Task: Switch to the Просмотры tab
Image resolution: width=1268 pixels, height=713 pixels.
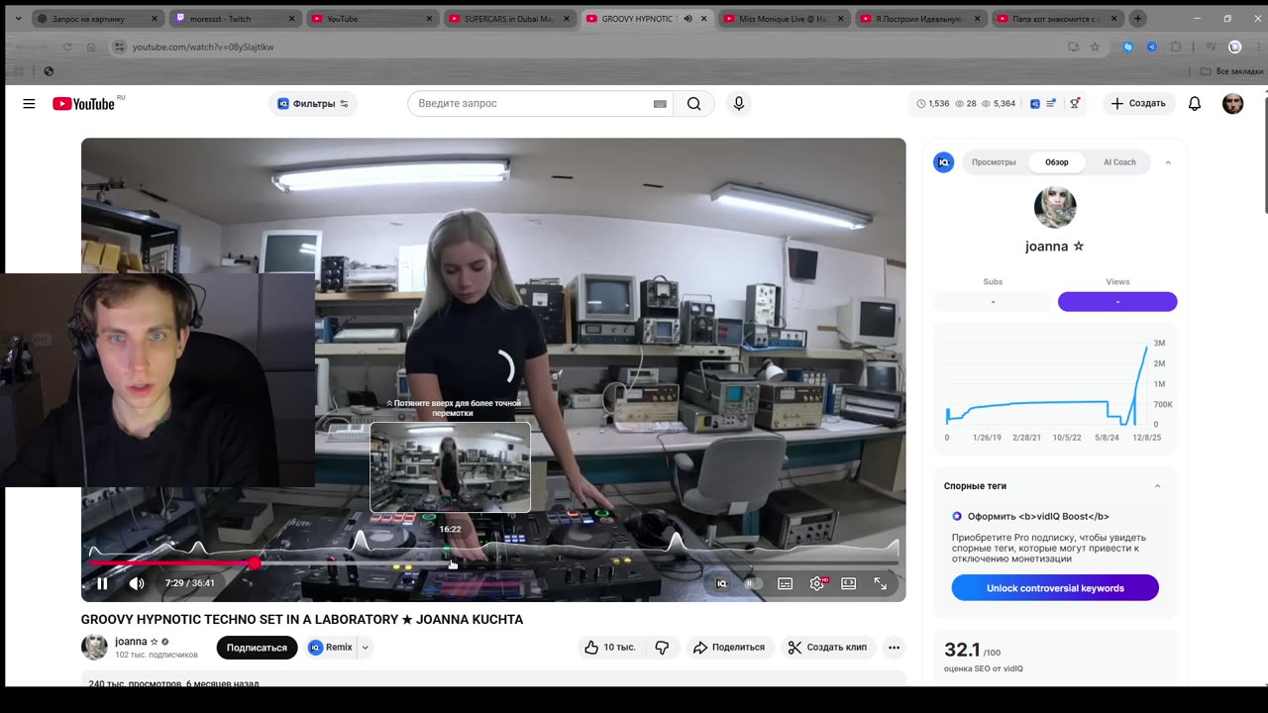Action: (994, 162)
